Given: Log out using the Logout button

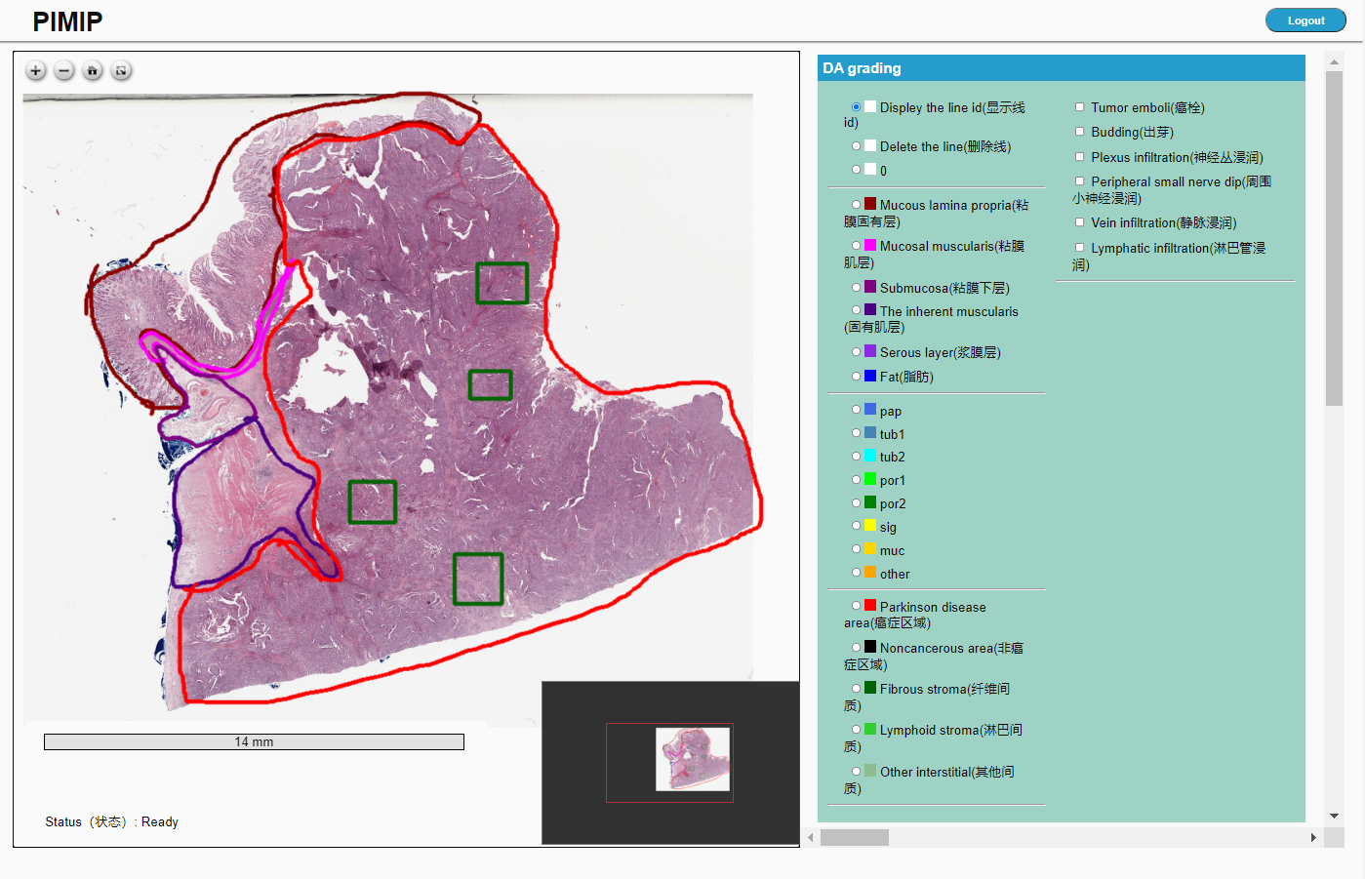Looking at the screenshot, I should 1305,20.
